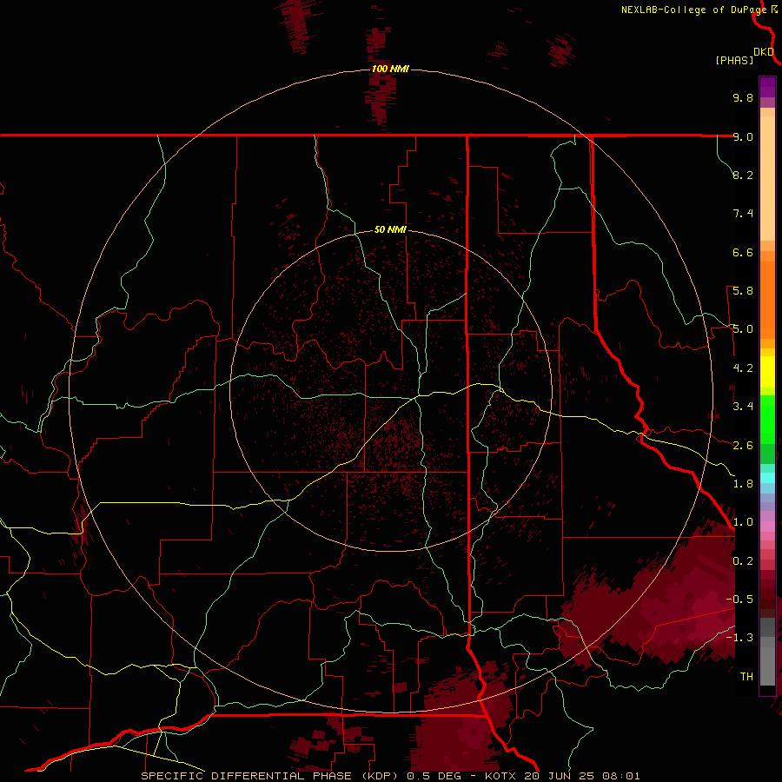Click the 2.6 value on the color scale
The width and height of the screenshot is (782, 782).
tap(743, 446)
